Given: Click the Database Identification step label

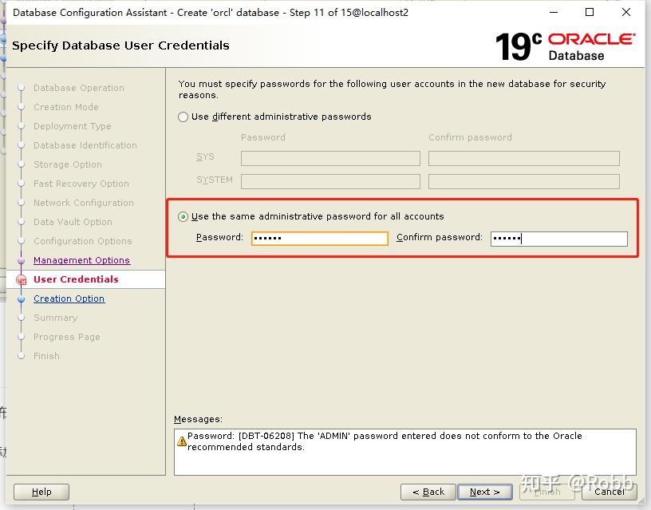Looking at the screenshot, I should point(85,145).
